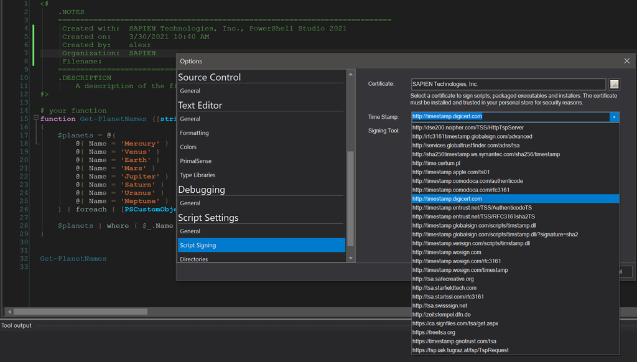Click the options list scroll up arrow
Image resolution: width=637 pixels, height=362 pixels.
pyautogui.click(x=351, y=75)
